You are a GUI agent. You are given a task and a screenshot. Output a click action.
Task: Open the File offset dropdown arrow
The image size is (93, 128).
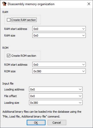(x=80, y=96)
